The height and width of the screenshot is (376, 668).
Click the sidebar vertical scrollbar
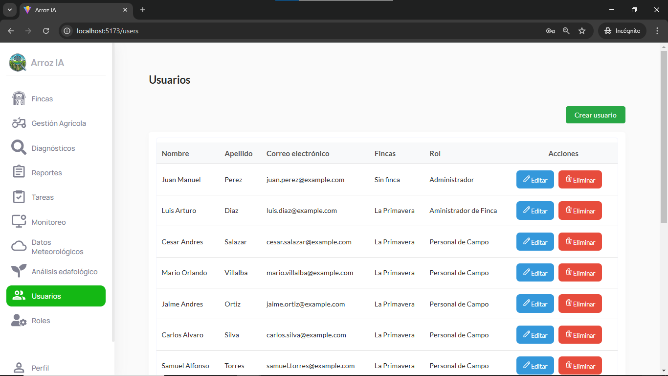point(113,192)
